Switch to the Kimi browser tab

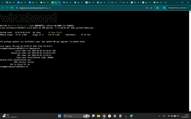coord(88,2)
